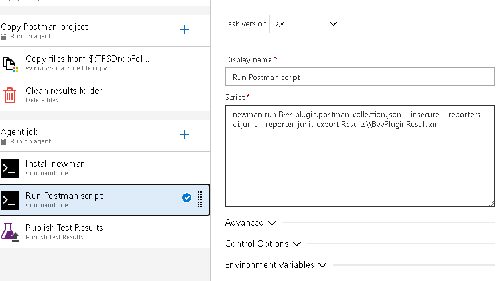Select the Publish Test Results task

click(x=105, y=232)
